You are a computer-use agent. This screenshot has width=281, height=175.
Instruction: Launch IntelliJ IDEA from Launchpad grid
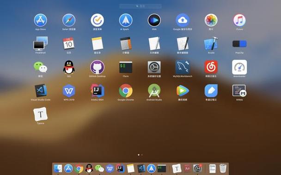pyautogui.click(x=98, y=91)
